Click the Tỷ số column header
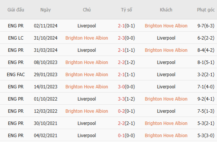 [x=127, y=10]
